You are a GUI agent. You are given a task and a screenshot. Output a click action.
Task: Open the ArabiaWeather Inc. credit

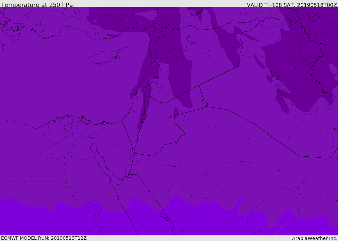pyautogui.click(x=315, y=238)
